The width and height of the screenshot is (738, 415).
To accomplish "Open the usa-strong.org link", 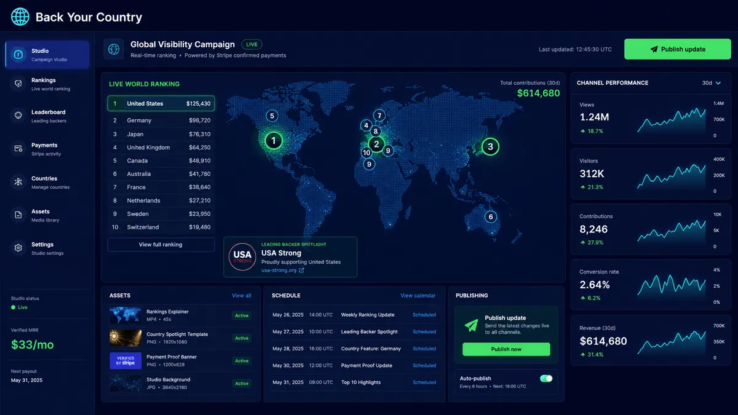I will [279, 271].
